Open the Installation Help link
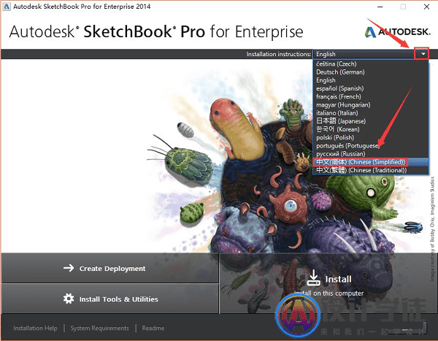Screen dimensions: 438x341 [x=35, y=328]
